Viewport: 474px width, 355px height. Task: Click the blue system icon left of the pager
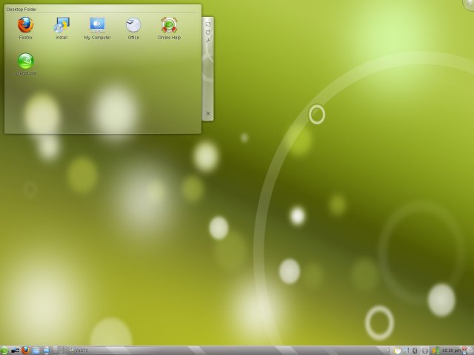47,350
